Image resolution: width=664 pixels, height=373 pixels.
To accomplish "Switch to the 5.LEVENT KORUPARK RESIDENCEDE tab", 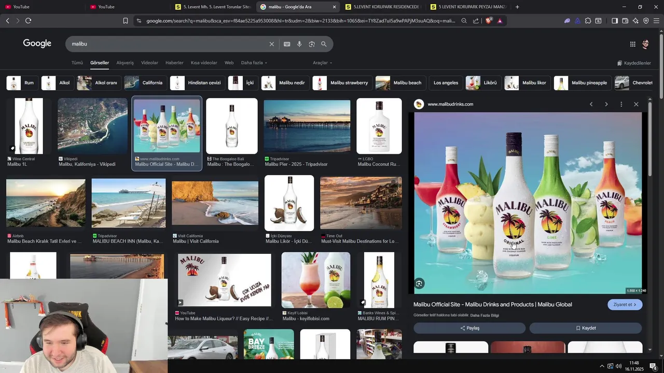I will click(x=383, y=7).
